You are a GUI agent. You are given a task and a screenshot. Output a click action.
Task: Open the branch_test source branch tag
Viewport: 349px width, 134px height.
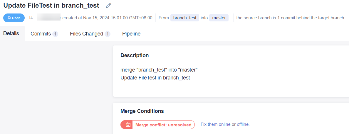pos(185,18)
